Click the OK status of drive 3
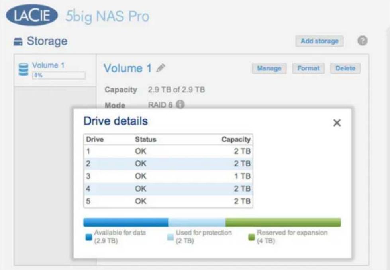 coord(141,176)
